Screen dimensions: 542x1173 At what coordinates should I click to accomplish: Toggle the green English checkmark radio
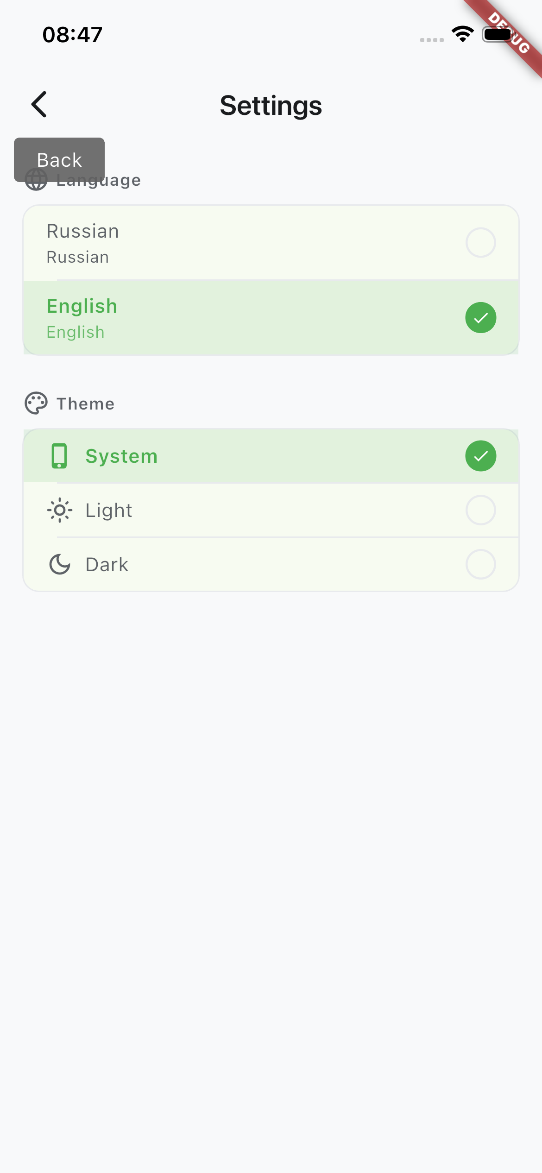(481, 317)
